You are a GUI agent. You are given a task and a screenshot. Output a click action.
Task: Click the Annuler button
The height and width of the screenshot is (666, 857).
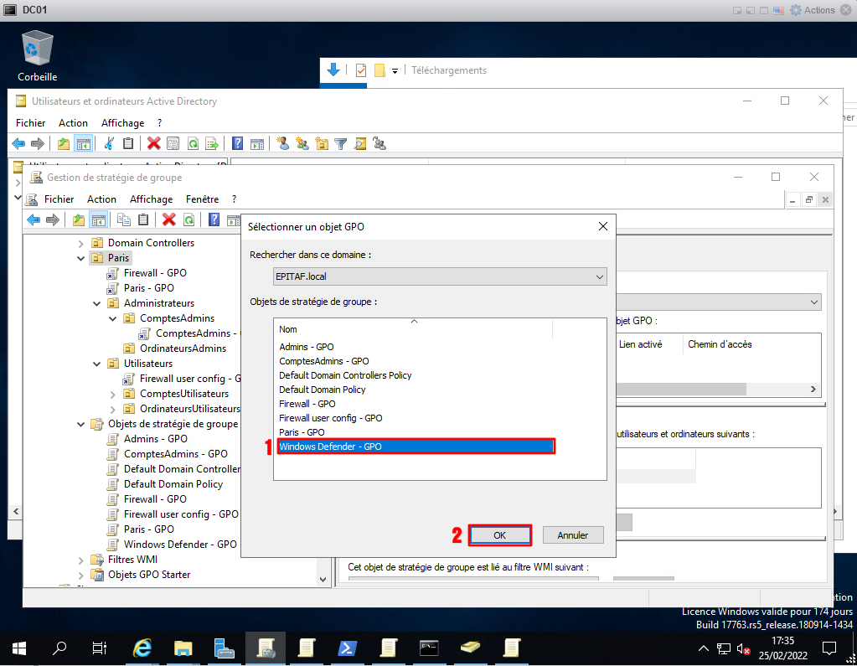[x=572, y=534]
